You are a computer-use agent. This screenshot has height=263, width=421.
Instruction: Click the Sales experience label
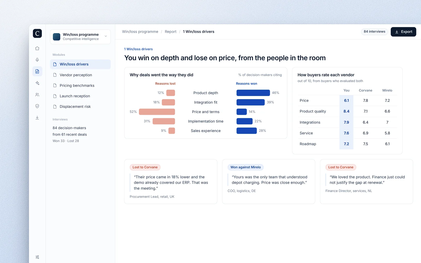206,131
